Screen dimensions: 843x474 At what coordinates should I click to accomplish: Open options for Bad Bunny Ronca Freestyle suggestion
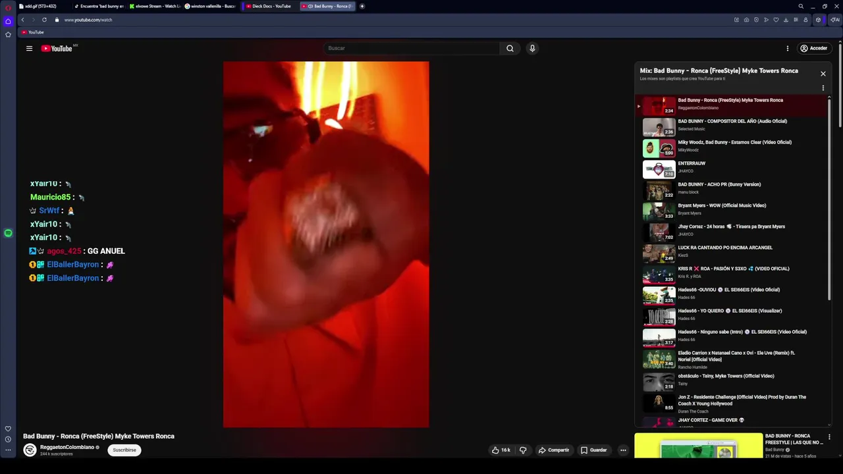[x=829, y=437]
